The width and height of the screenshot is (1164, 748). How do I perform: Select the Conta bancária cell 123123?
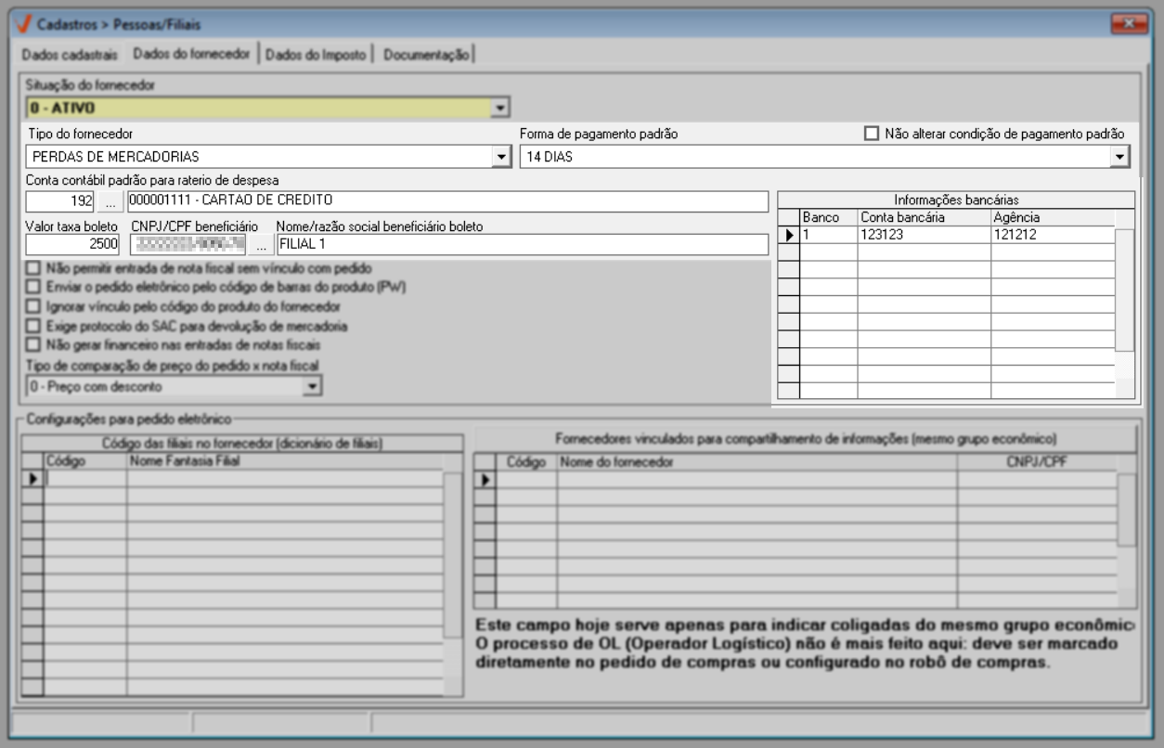click(x=923, y=236)
